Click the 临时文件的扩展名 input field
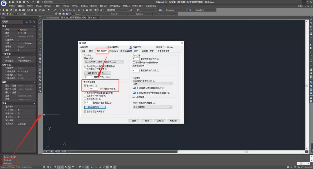313x169 pixels. click(88, 102)
